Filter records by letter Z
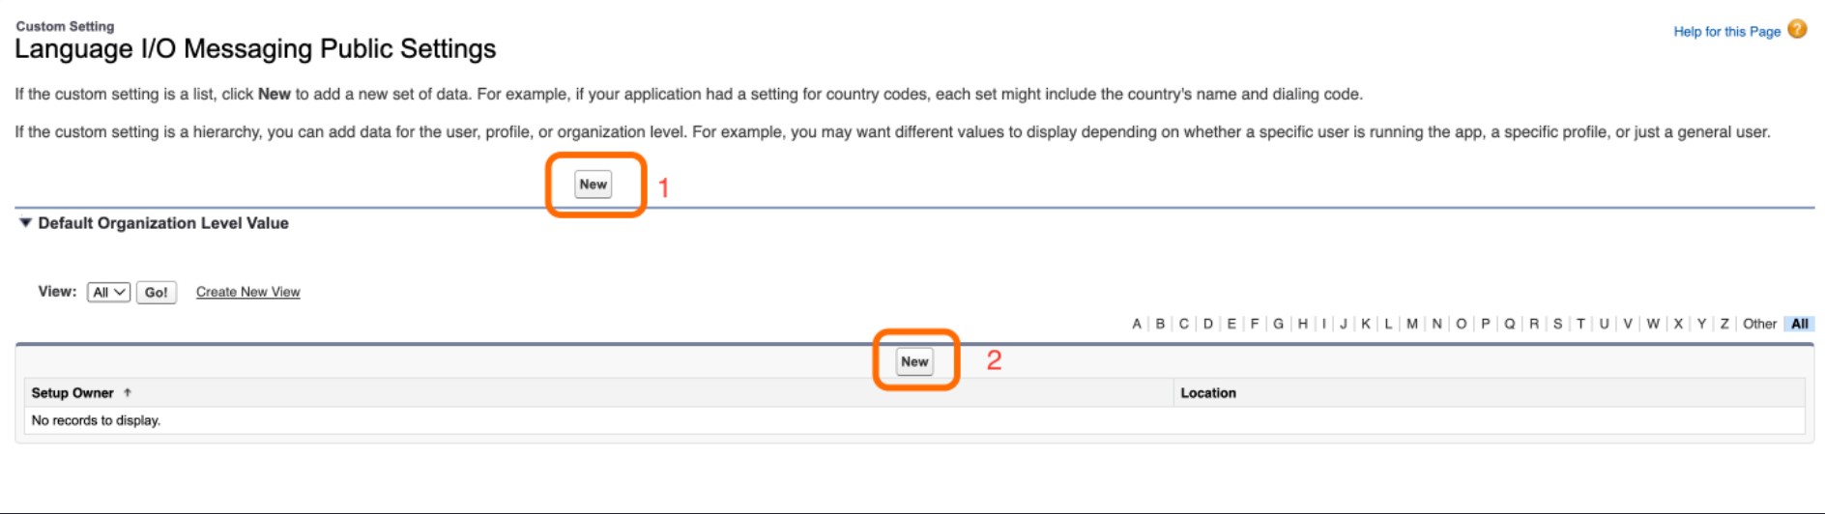This screenshot has width=1825, height=514. 1724,324
